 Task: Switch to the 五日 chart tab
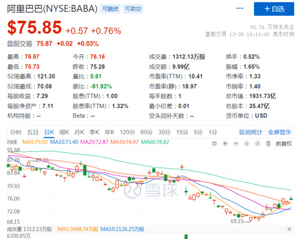[x=33, y=132]
